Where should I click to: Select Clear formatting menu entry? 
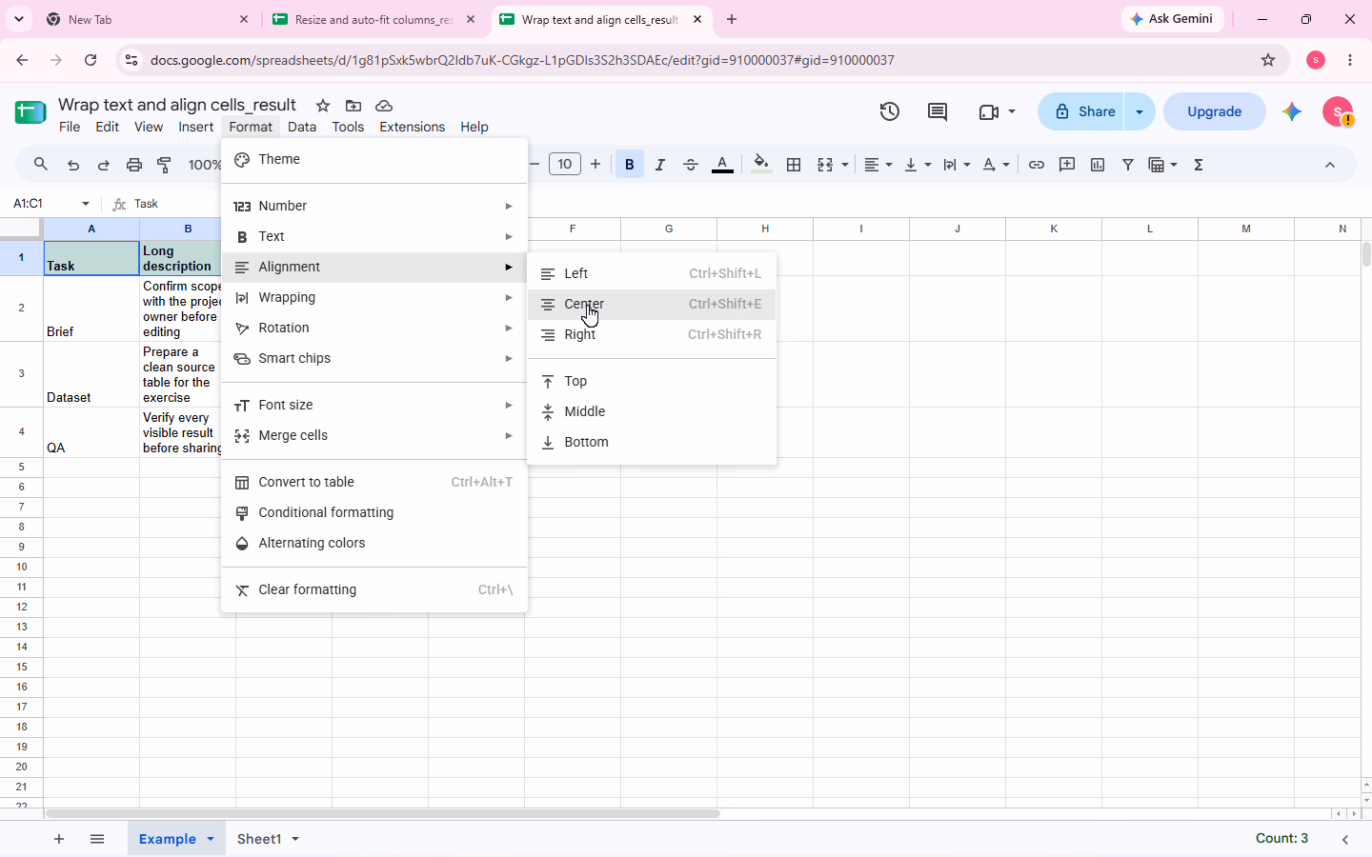374,589
